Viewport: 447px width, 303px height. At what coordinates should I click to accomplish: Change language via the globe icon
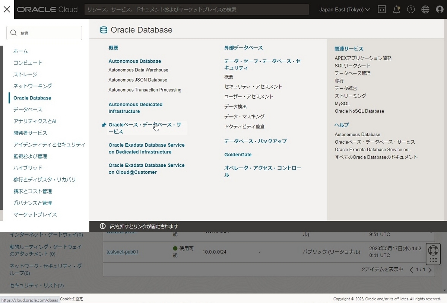tap(425, 9)
